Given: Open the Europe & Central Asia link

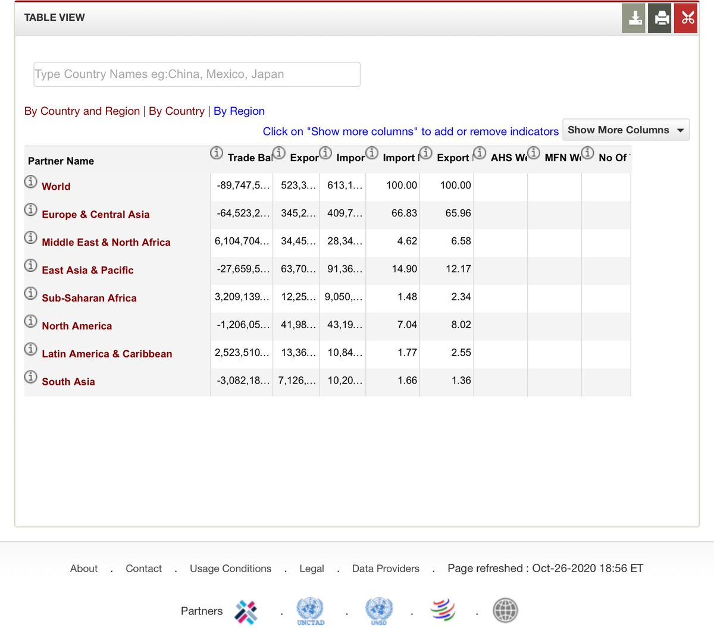Looking at the screenshot, I should tap(96, 215).
